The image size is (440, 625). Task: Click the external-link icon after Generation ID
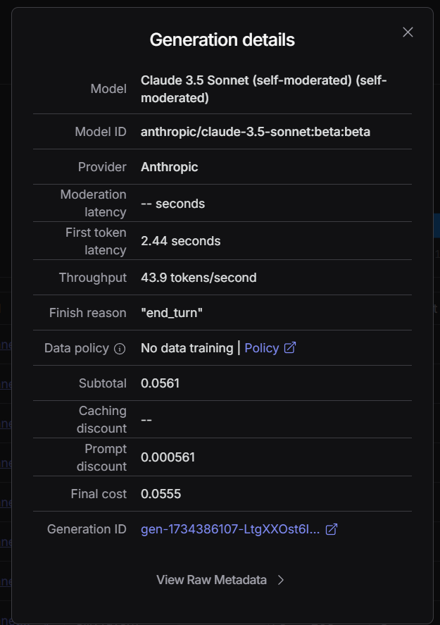(331, 529)
